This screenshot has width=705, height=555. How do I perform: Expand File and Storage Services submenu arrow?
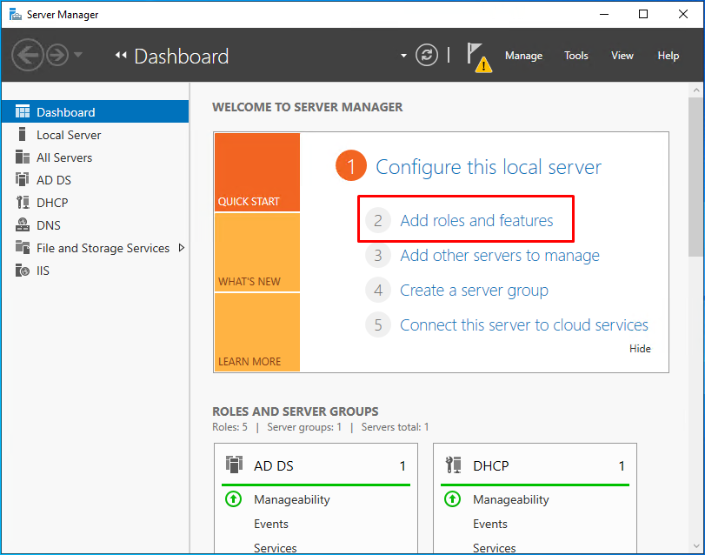[181, 247]
